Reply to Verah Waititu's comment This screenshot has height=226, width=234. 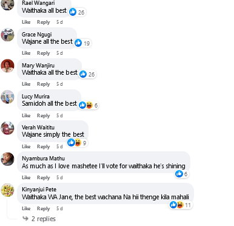coord(44,146)
